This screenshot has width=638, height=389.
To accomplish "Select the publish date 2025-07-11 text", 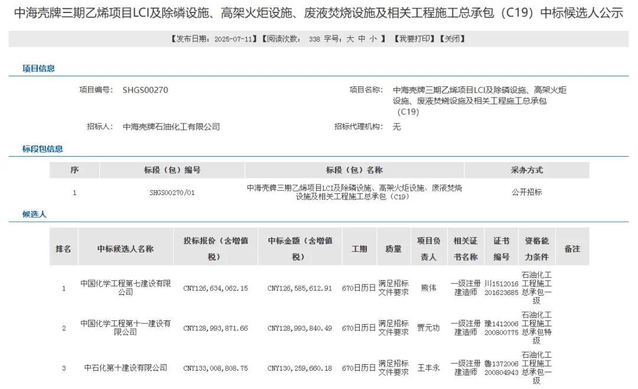I will pos(233,39).
